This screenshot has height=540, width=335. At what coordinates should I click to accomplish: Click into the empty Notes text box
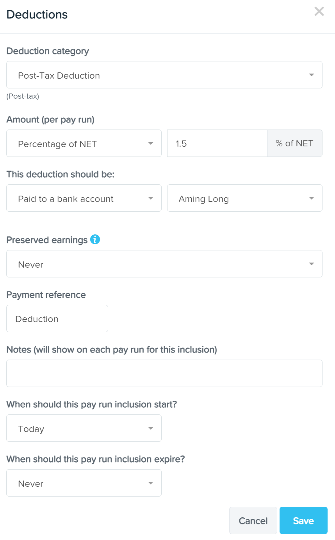click(164, 373)
